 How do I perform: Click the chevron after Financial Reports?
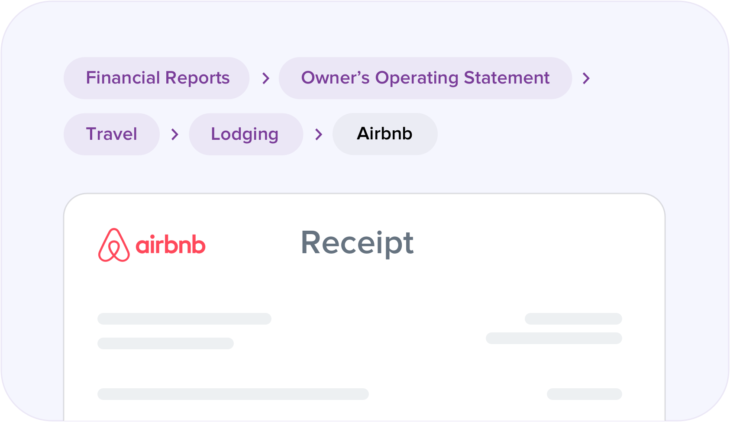point(266,78)
